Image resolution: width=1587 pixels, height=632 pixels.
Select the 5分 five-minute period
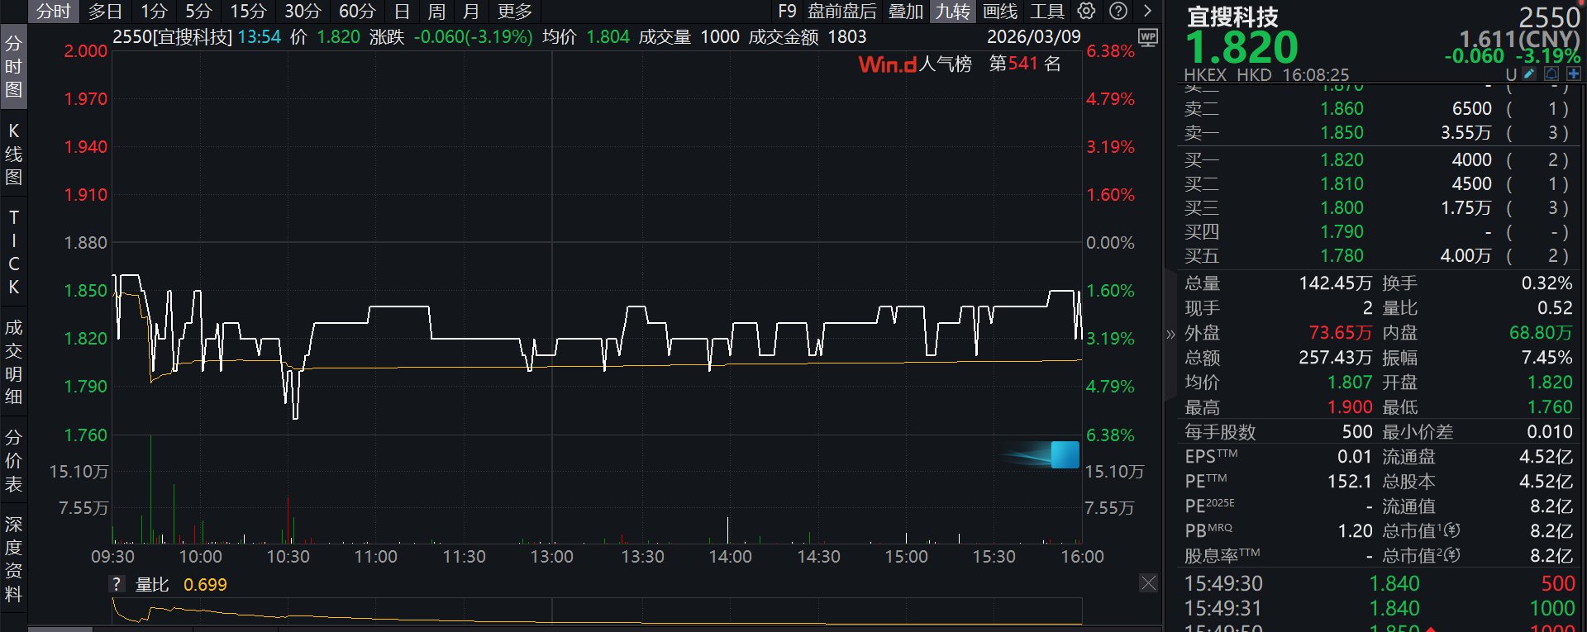click(198, 11)
